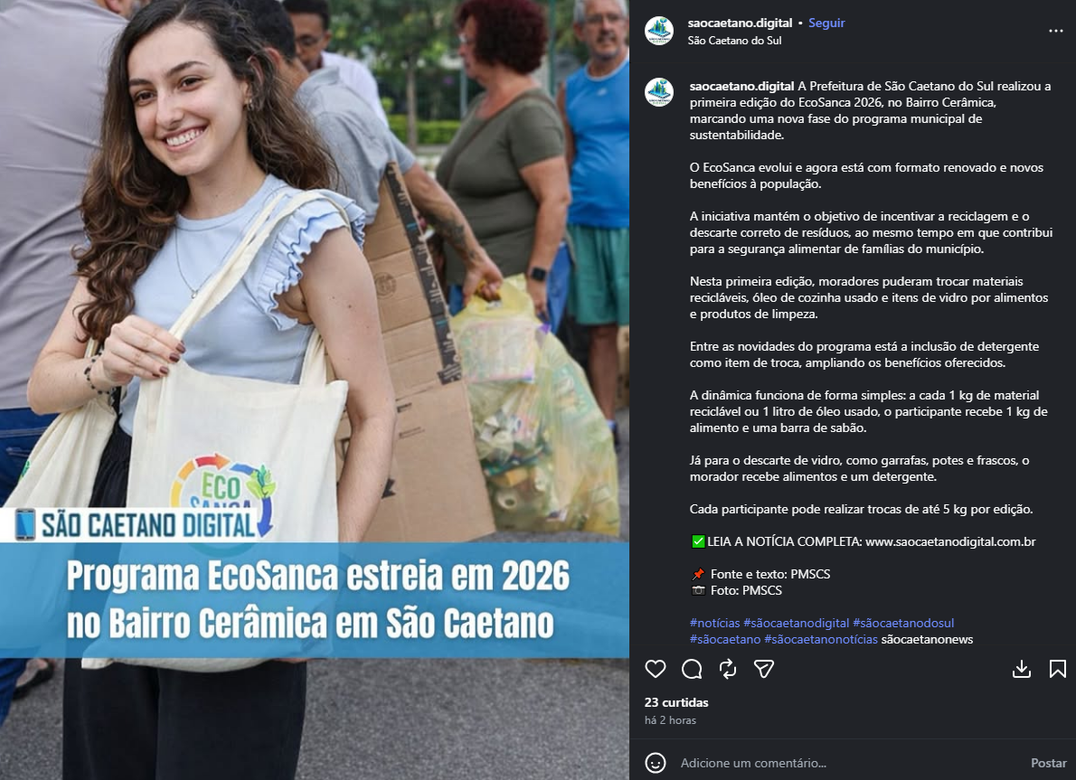Save post with bookmark icon
This screenshot has width=1076, height=780.
[x=1058, y=669]
